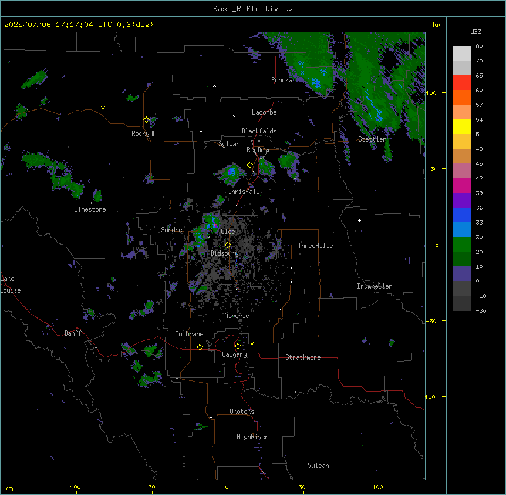Pick the orange 60–57 dBZ legend swatch
Image resolution: width=506 pixels, height=495 pixels.
coord(461,98)
